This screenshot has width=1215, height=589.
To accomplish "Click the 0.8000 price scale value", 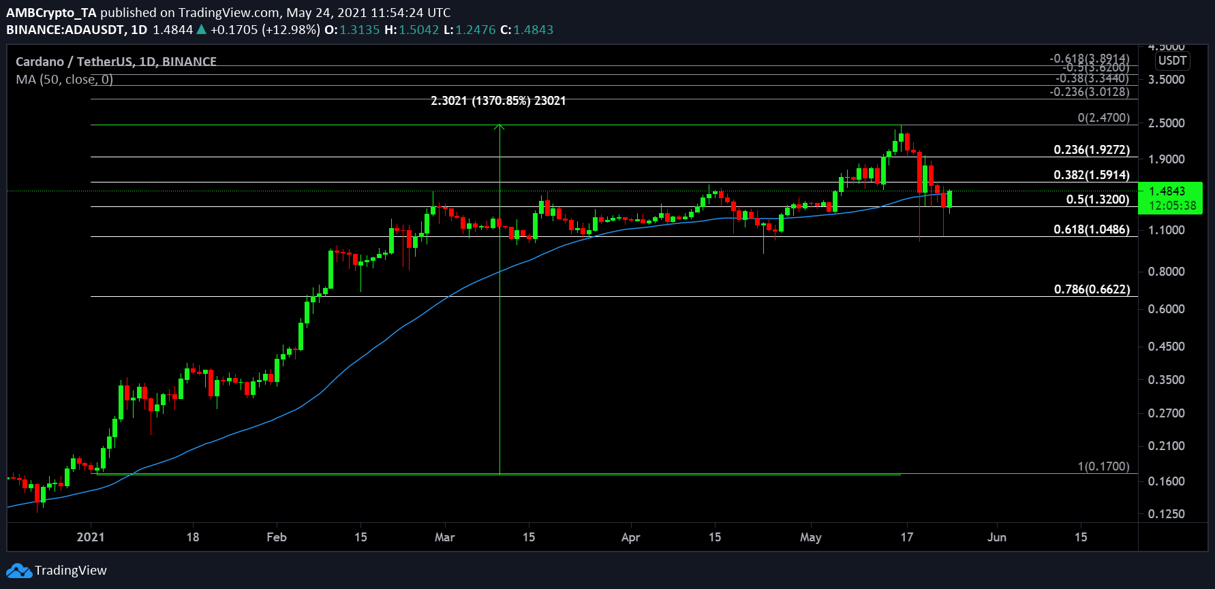I will tap(1167, 272).
